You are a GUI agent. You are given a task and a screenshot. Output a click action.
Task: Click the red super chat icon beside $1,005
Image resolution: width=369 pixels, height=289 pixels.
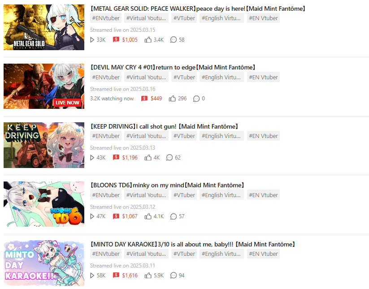[116, 39]
